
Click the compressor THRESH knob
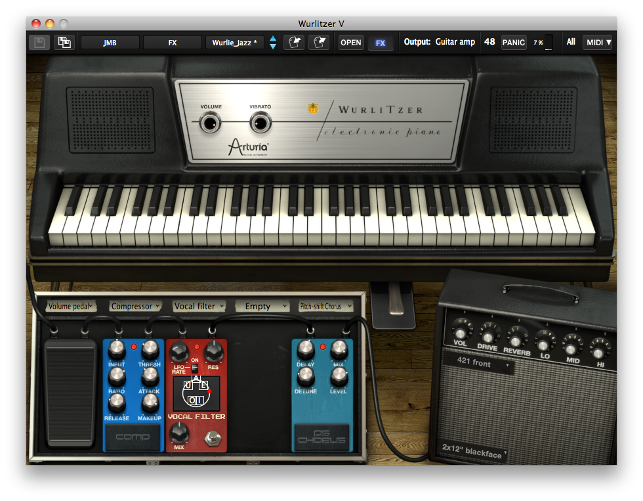pyautogui.click(x=150, y=349)
